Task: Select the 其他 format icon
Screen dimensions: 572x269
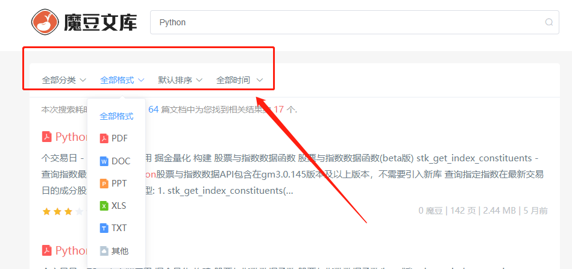Action: tap(104, 251)
